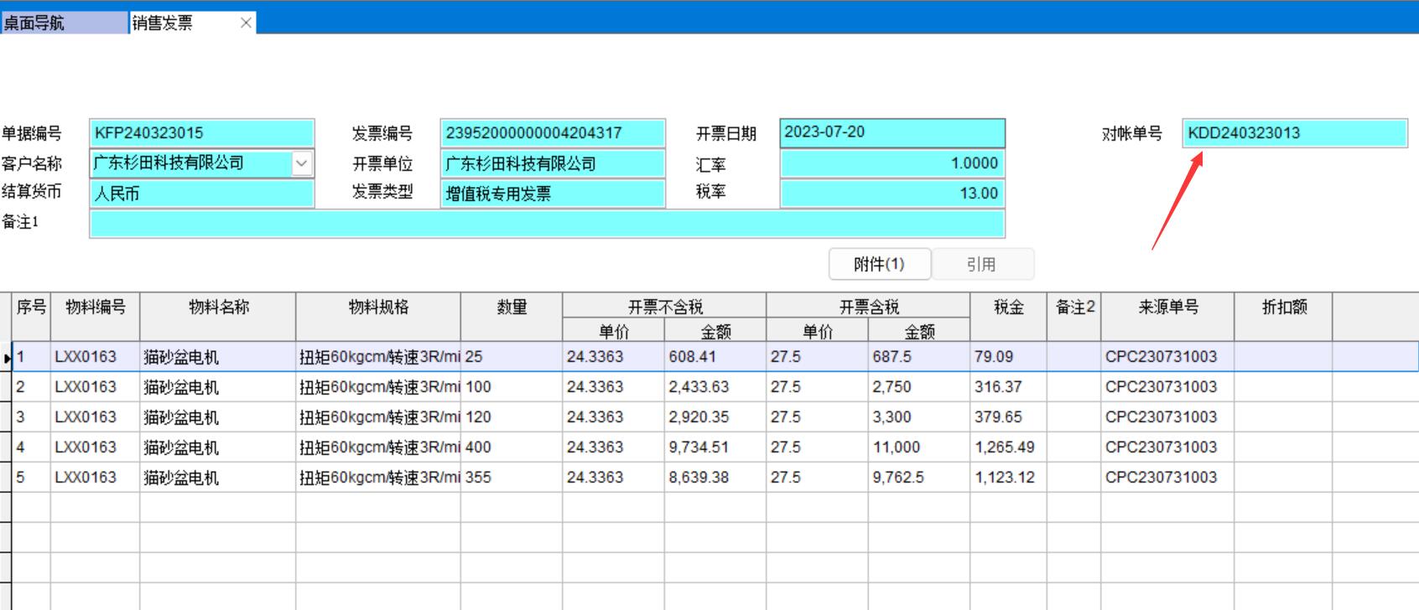The height and width of the screenshot is (610, 1419).
Task: Click the 发票类型 field 增值税专用发票
Action: pos(552,194)
